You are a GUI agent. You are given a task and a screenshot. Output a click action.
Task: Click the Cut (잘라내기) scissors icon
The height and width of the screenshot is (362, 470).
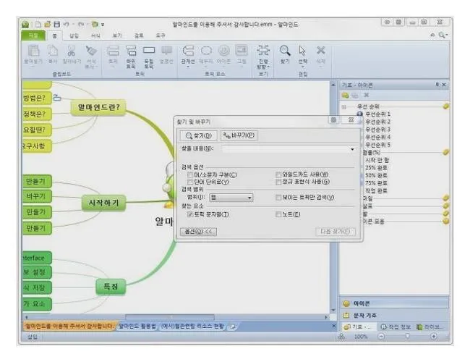pyautogui.click(x=72, y=51)
